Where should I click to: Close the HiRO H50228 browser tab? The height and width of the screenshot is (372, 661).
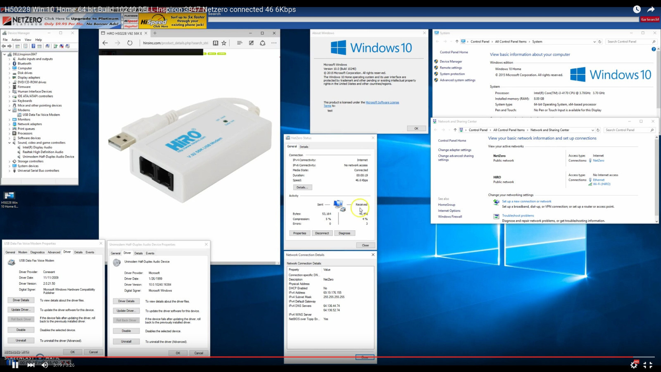click(x=145, y=33)
